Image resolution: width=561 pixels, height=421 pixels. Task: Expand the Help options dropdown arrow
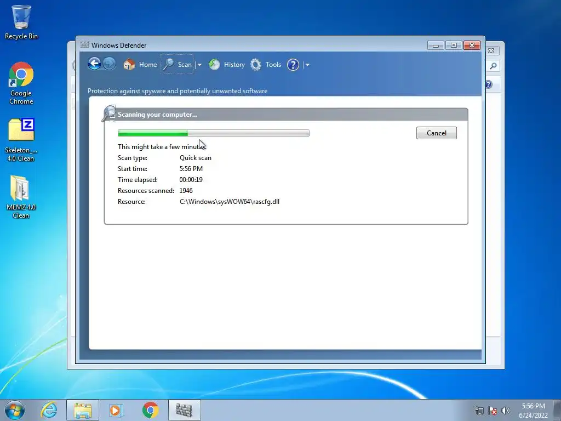(307, 65)
